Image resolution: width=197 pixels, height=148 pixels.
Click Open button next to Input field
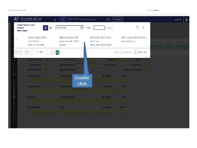click(x=109, y=28)
